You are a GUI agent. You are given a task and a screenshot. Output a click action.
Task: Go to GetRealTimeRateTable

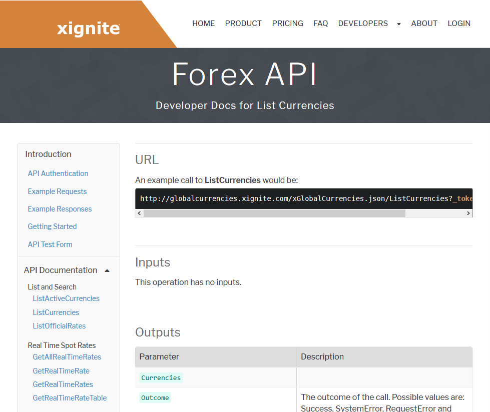[70, 398]
